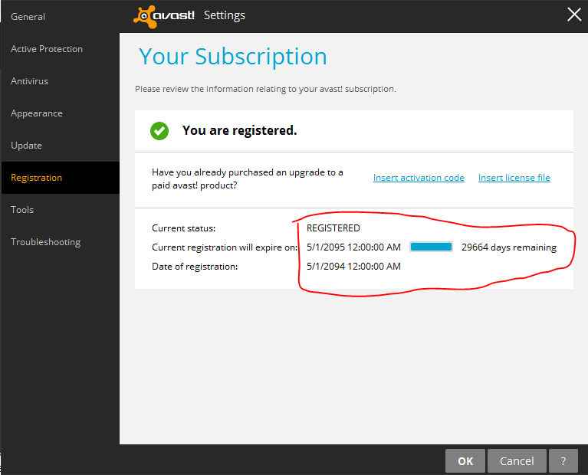Click the Insert license file link

(x=514, y=178)
